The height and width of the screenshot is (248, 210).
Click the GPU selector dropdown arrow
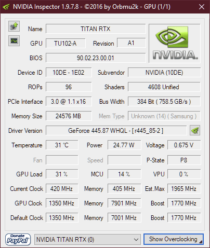tap(136, 240)
